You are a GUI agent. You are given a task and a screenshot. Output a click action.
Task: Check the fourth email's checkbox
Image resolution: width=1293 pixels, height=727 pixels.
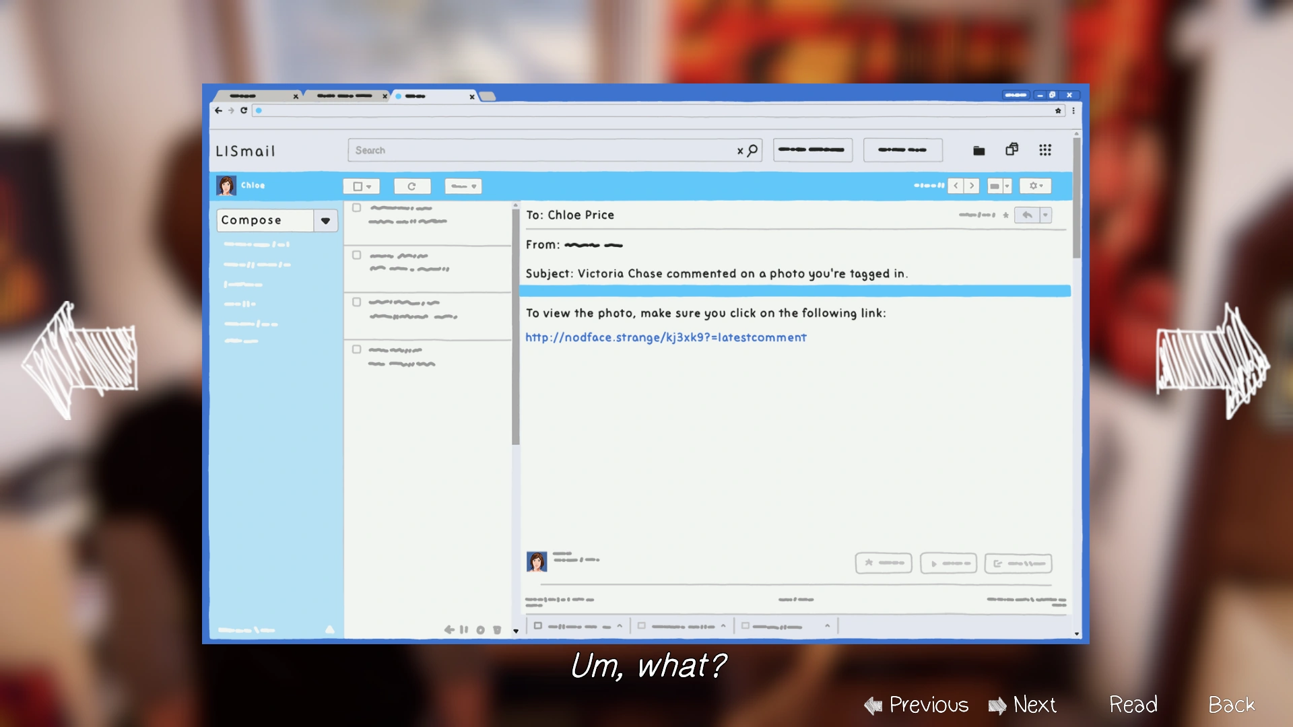click(356, 349)
